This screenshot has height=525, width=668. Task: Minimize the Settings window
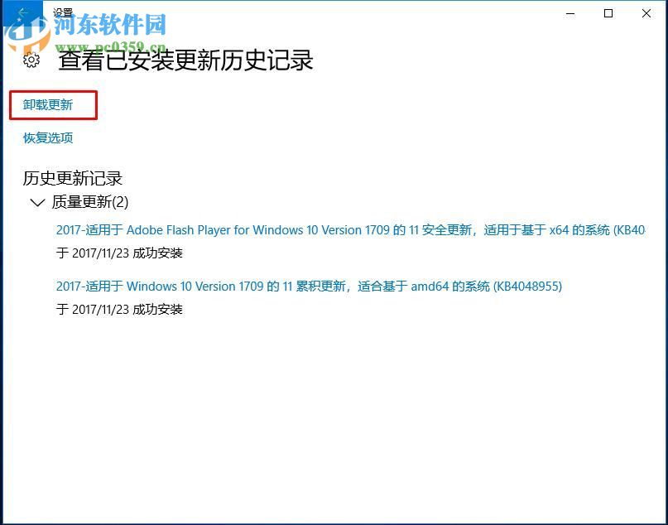[x=569, y=13]
